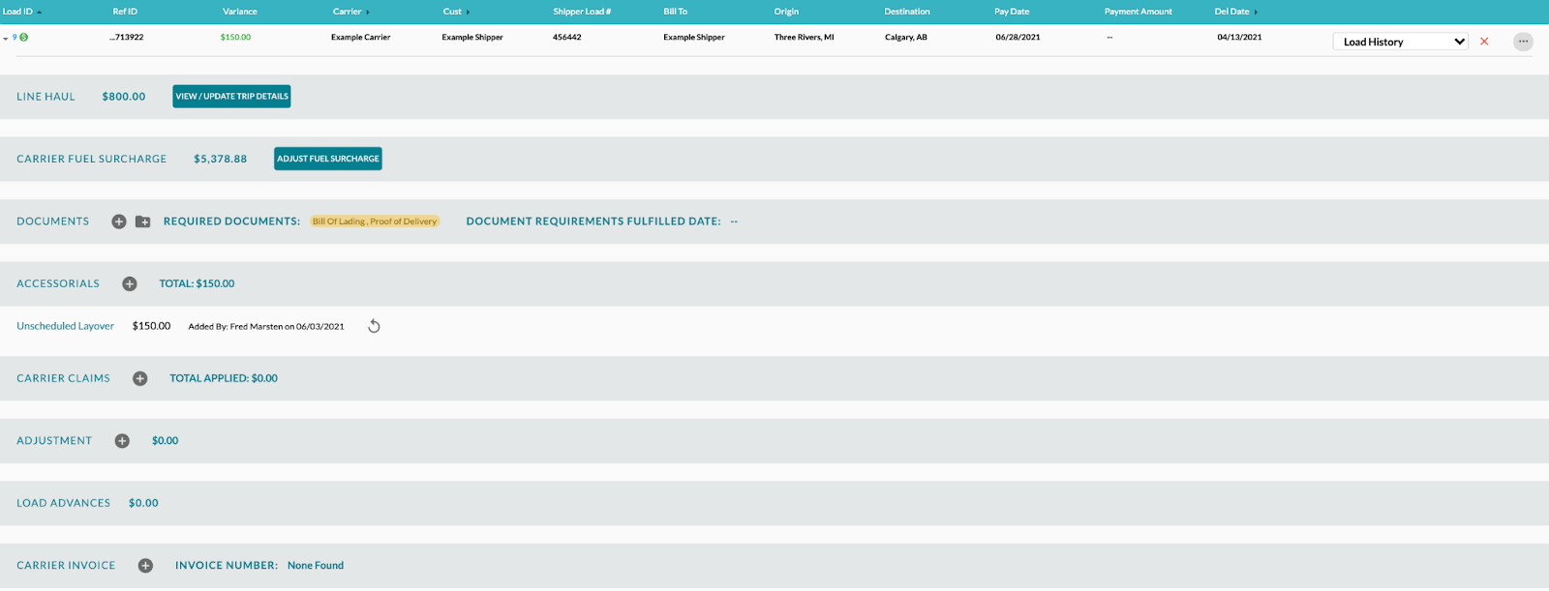Open the Unscheduled Layover accessorial link
1549x591 pixels.
click(x=65, y=326)
